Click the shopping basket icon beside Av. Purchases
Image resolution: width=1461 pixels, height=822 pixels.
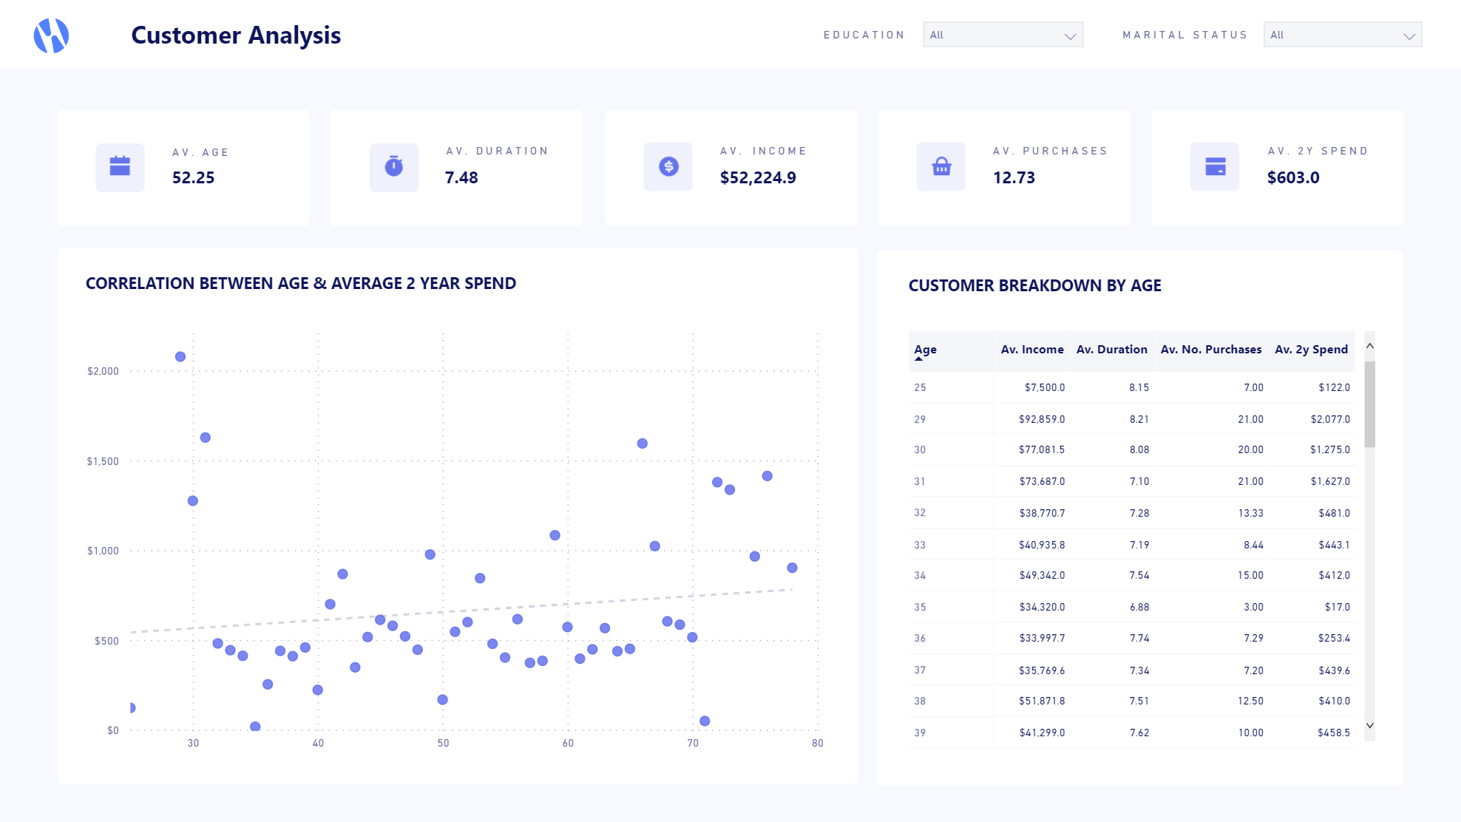[941, 166]
